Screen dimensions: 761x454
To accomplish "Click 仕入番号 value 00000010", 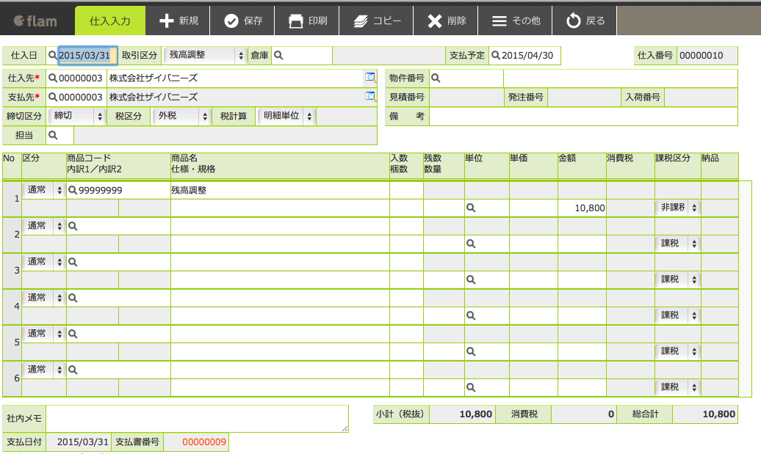I will pos(702,55).
